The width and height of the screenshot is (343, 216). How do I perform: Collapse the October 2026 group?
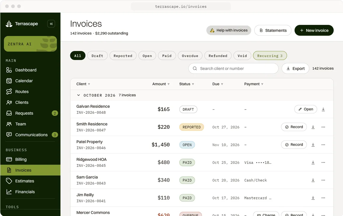[x=78, y=95]
